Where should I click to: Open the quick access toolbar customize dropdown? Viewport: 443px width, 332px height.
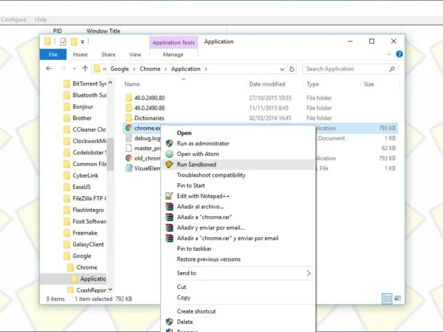83,42
